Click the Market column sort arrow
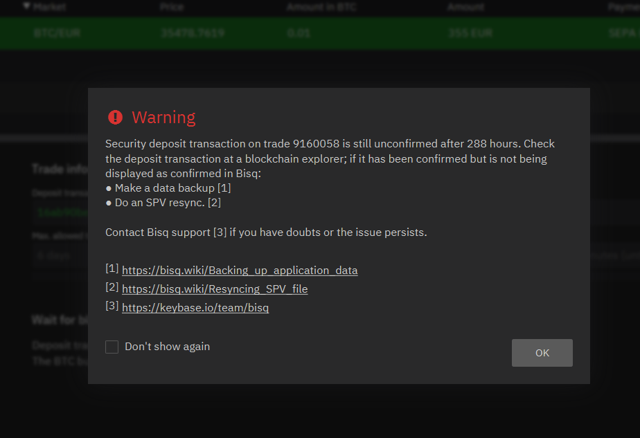Viewport: 640px width, 438px height. click(x=26, y=6)
